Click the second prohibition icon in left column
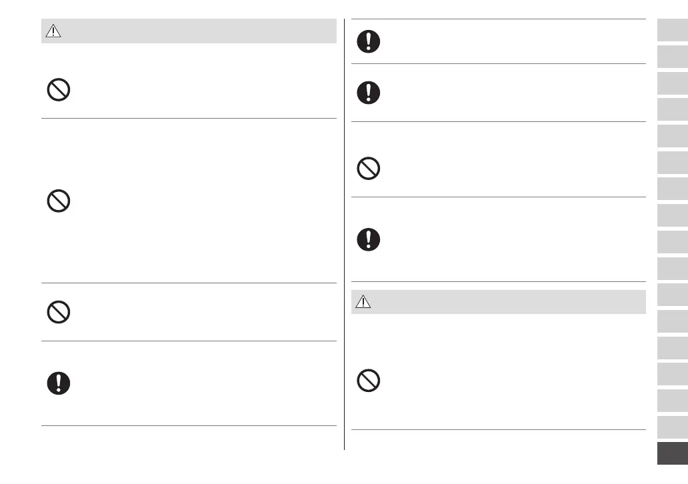Image resolution: width=688 pixels, height=484 pixels. 59,201
